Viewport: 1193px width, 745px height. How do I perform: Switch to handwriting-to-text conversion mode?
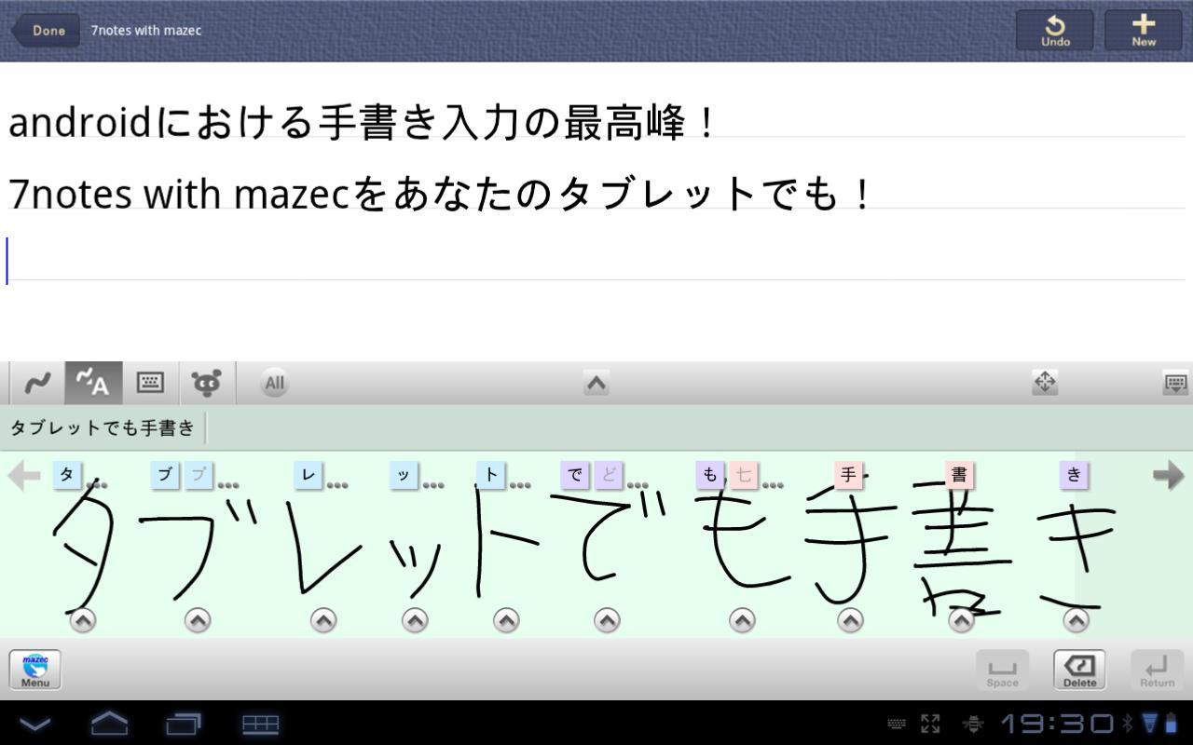pos(93,383)
